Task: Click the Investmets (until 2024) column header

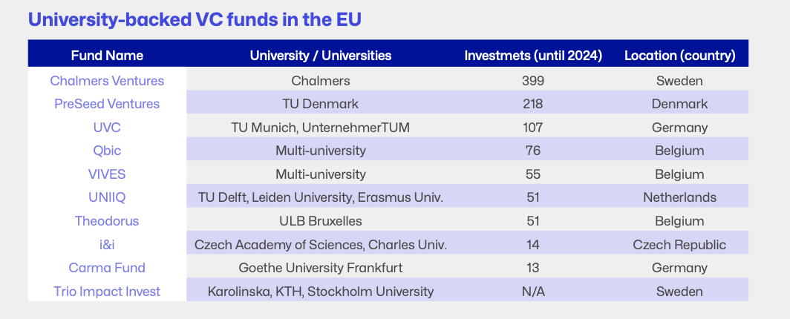Action: tap(533, 56)
